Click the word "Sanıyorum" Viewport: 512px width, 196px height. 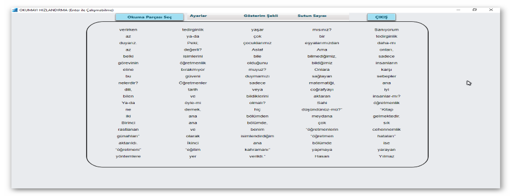387,30
